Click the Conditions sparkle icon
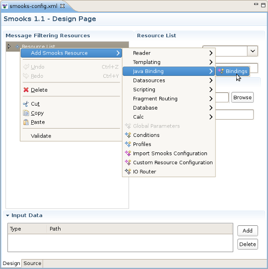This screenshot has width=268, height=269. (128, 135)
